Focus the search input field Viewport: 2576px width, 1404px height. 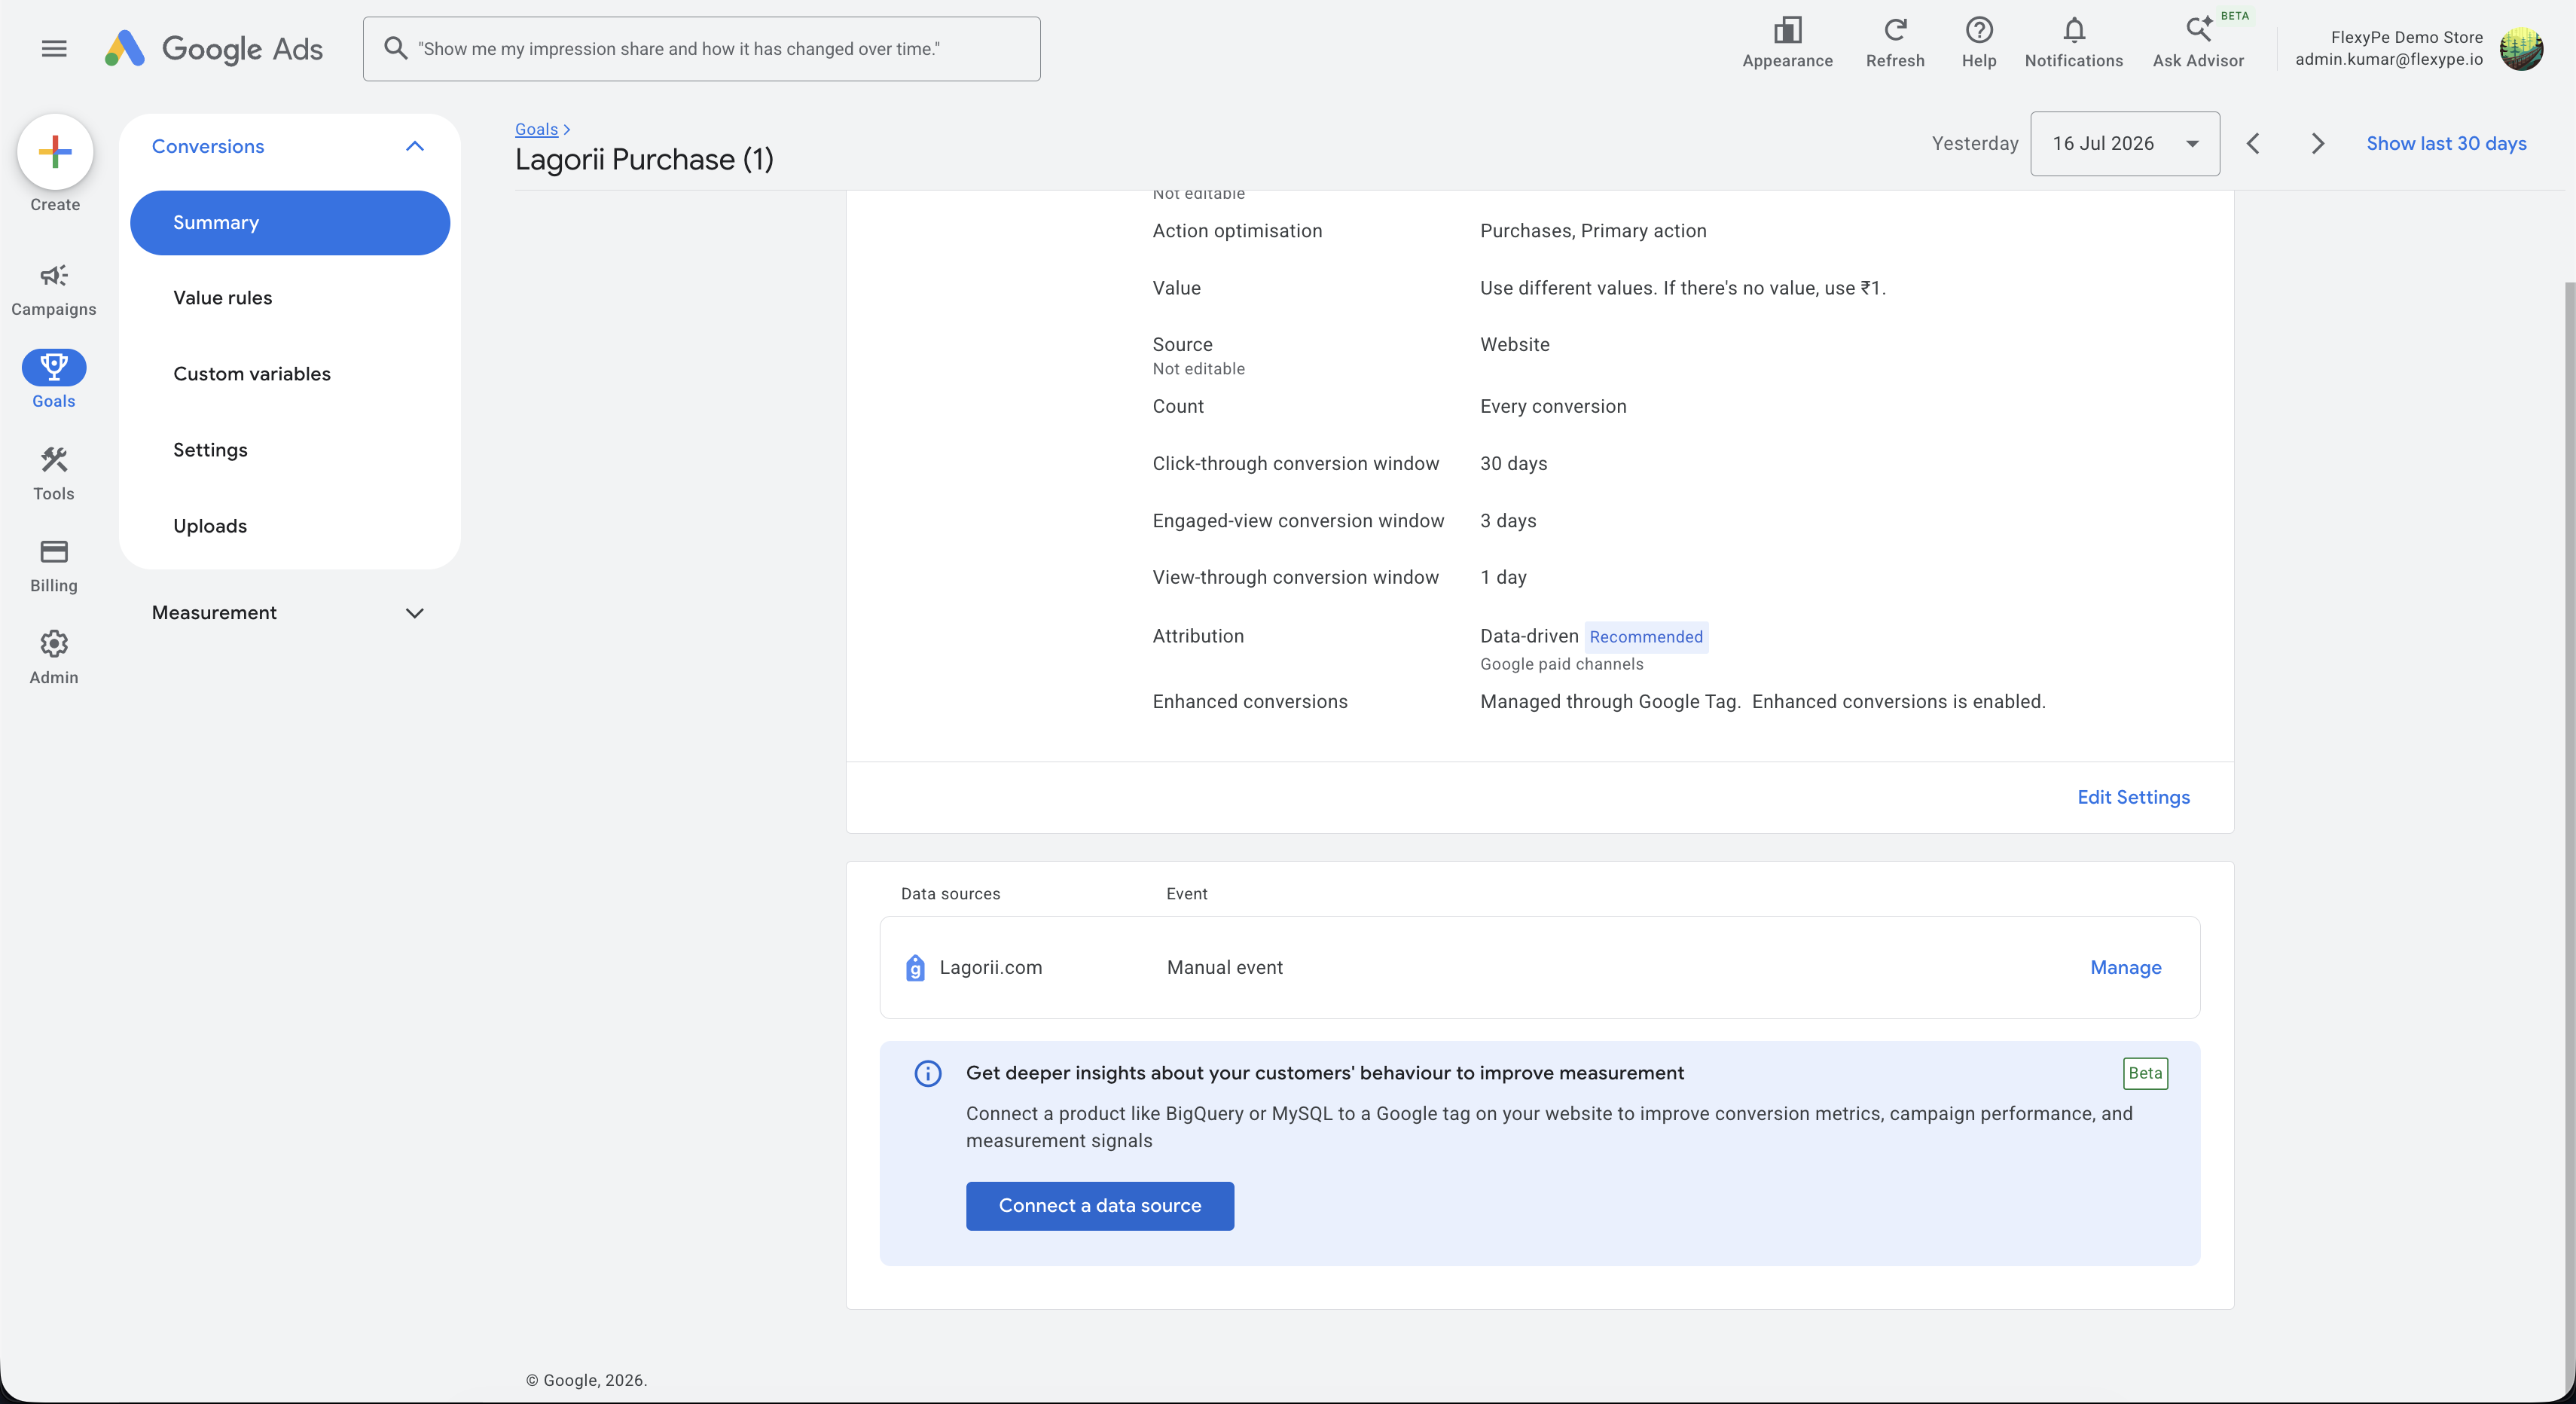(x=702, y=49)
